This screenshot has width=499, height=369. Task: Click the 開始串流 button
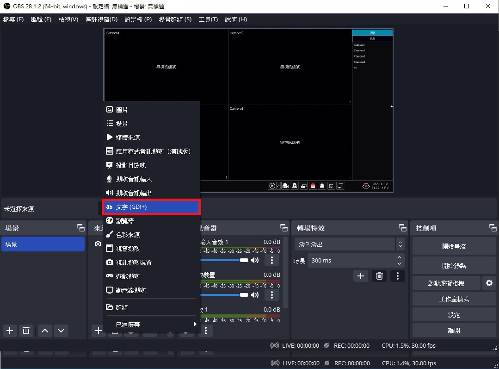coord(454,246)
